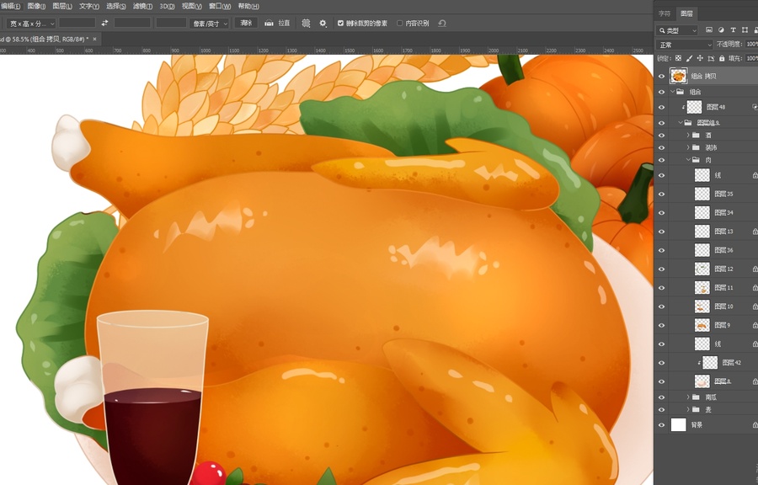
Task: Click the 装饰 group folder icon
Action: click(696, 147)
